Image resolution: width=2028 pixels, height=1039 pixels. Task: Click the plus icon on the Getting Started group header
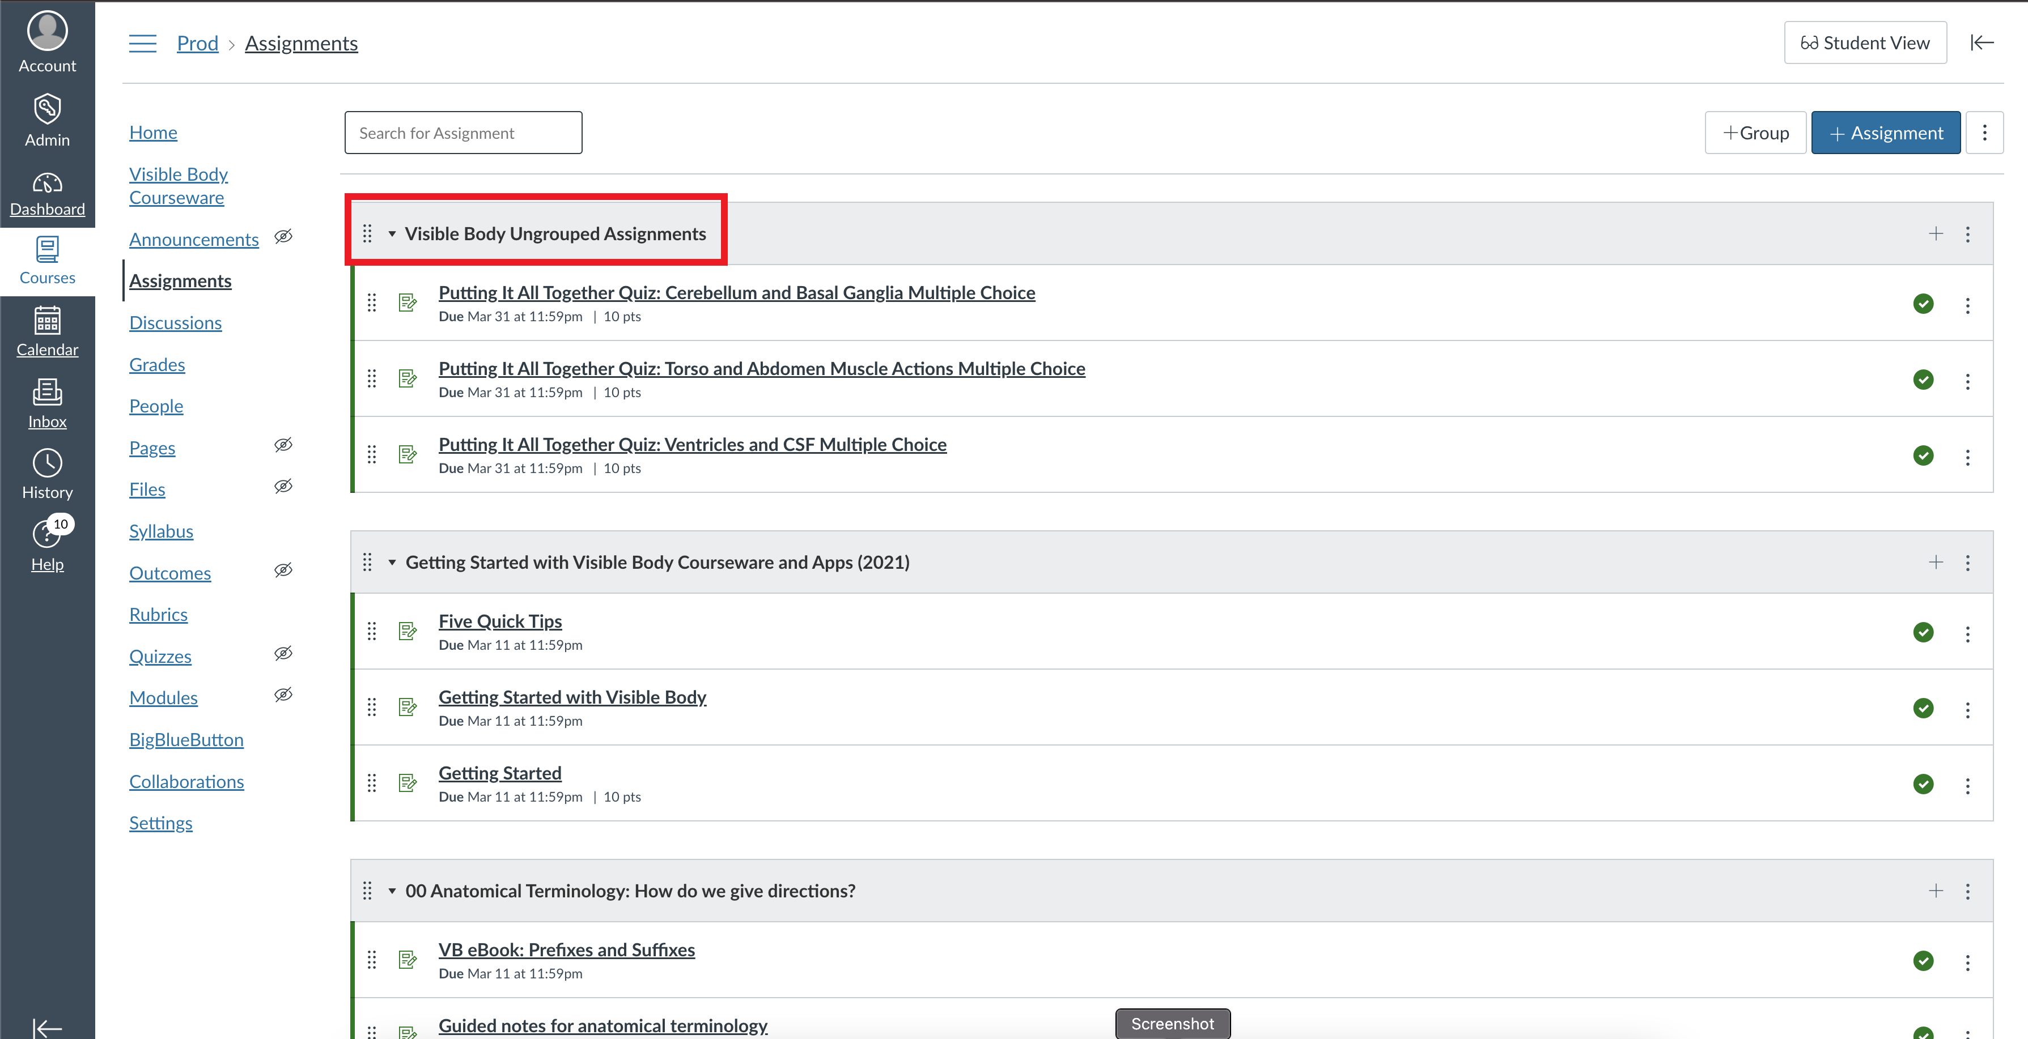tap(1936, 562)
